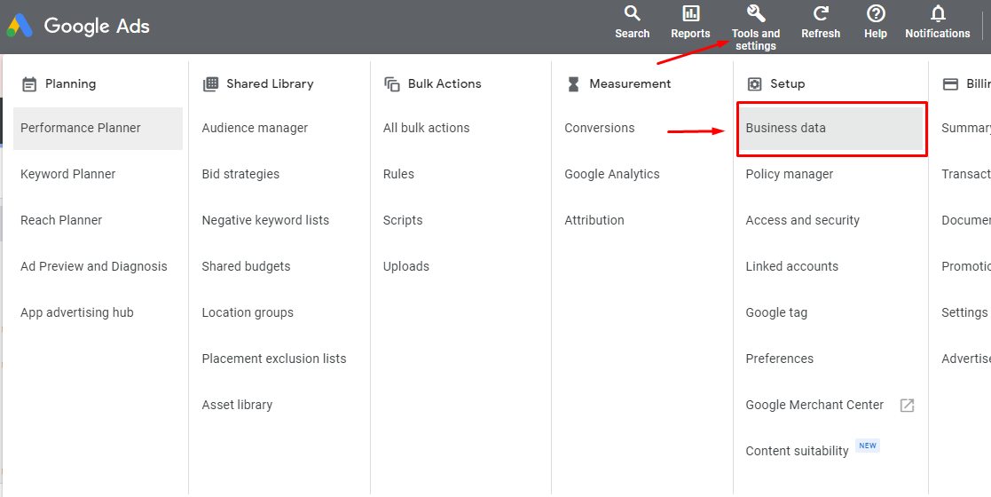Click the NEW badge by Content suitability

pos(868,446)
